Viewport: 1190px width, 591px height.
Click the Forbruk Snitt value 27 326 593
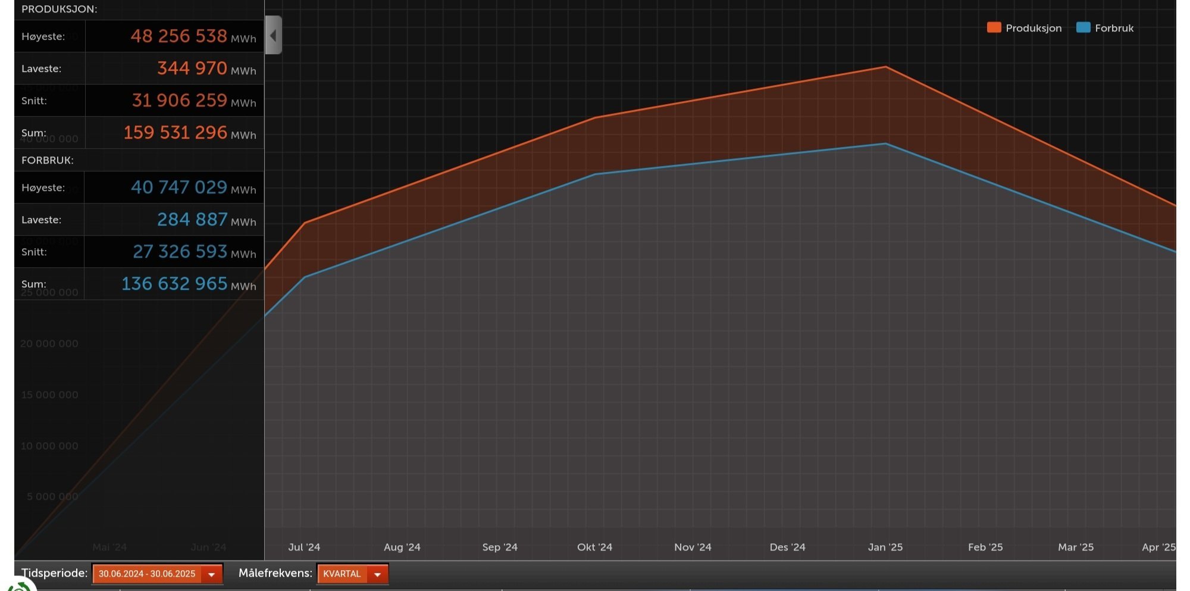point(180,251)
